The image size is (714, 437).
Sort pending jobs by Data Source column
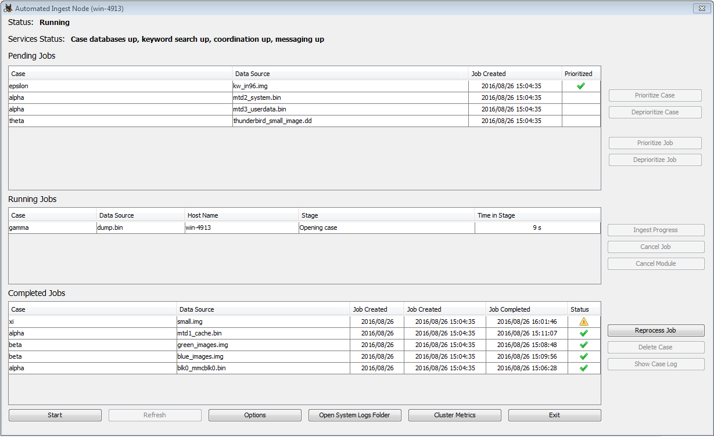(x=350, y=74)
